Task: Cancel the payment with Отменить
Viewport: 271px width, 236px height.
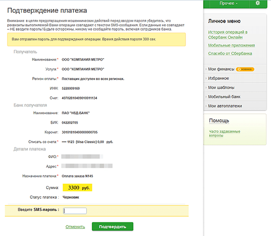Action: (75, 227)
